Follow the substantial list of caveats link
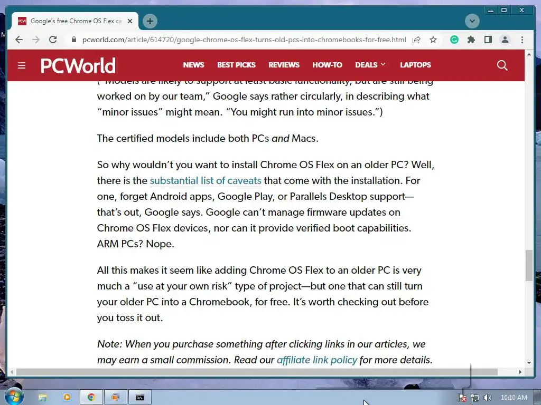 206,180
